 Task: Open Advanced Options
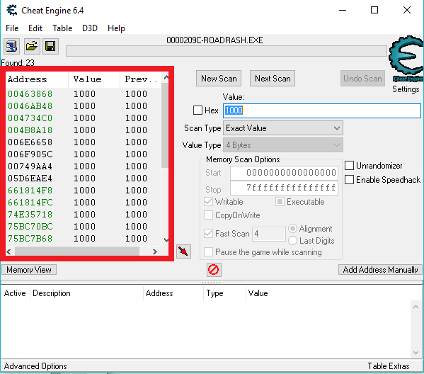[x=35, y=366]
